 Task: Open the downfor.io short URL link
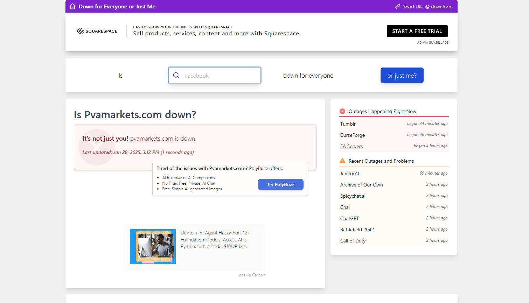[442, 7]
